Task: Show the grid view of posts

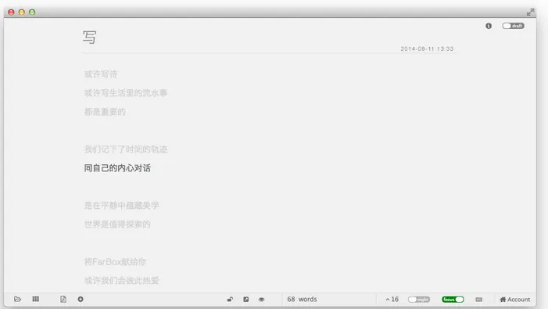Action: [x=36, y=299]
